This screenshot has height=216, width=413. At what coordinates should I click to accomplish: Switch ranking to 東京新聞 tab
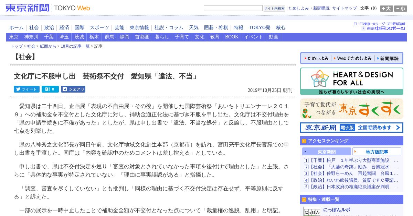(x=327, y=152)
